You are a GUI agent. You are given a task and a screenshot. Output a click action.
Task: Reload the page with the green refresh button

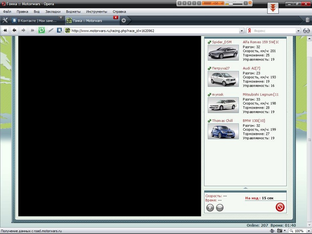42,31
